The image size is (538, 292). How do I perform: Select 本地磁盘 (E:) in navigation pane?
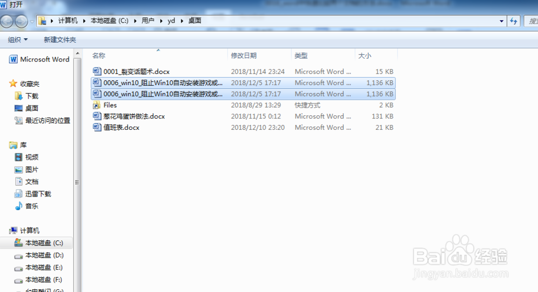point(44,267)
